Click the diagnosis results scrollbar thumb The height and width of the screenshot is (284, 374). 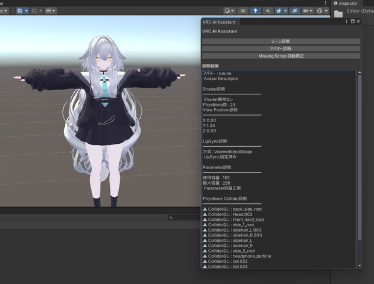(360, 158)
